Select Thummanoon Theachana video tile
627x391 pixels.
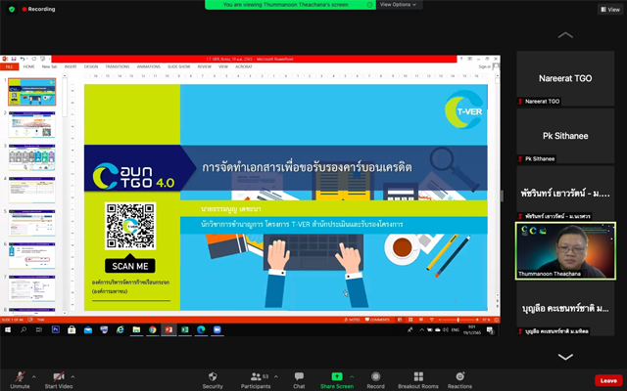[565, 250]
